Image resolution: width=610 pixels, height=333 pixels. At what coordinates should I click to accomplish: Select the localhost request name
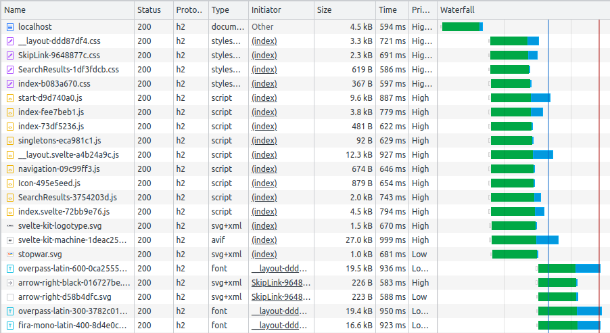tap(35, 27)
